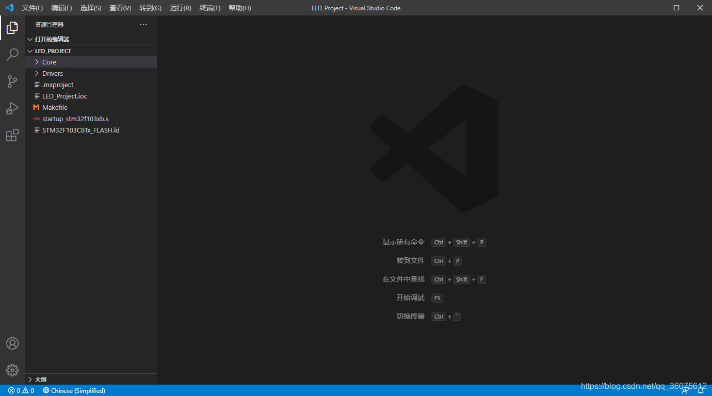Click the F5 key label

(437, 298)
